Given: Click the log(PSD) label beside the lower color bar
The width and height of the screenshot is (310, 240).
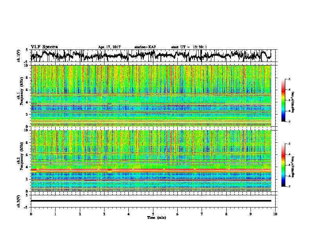Looking at the screenshot, I should (x=293, y=167).
